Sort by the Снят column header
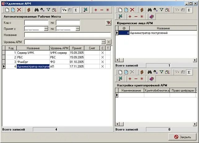This screenshot has height=143, width=199. pos(92,48)
